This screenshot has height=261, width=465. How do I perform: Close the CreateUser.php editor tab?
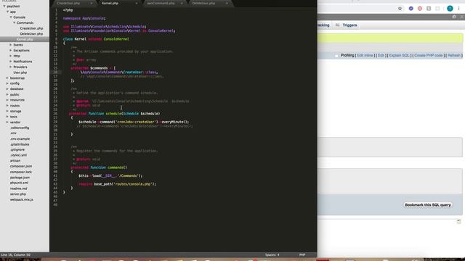(92, 3)
